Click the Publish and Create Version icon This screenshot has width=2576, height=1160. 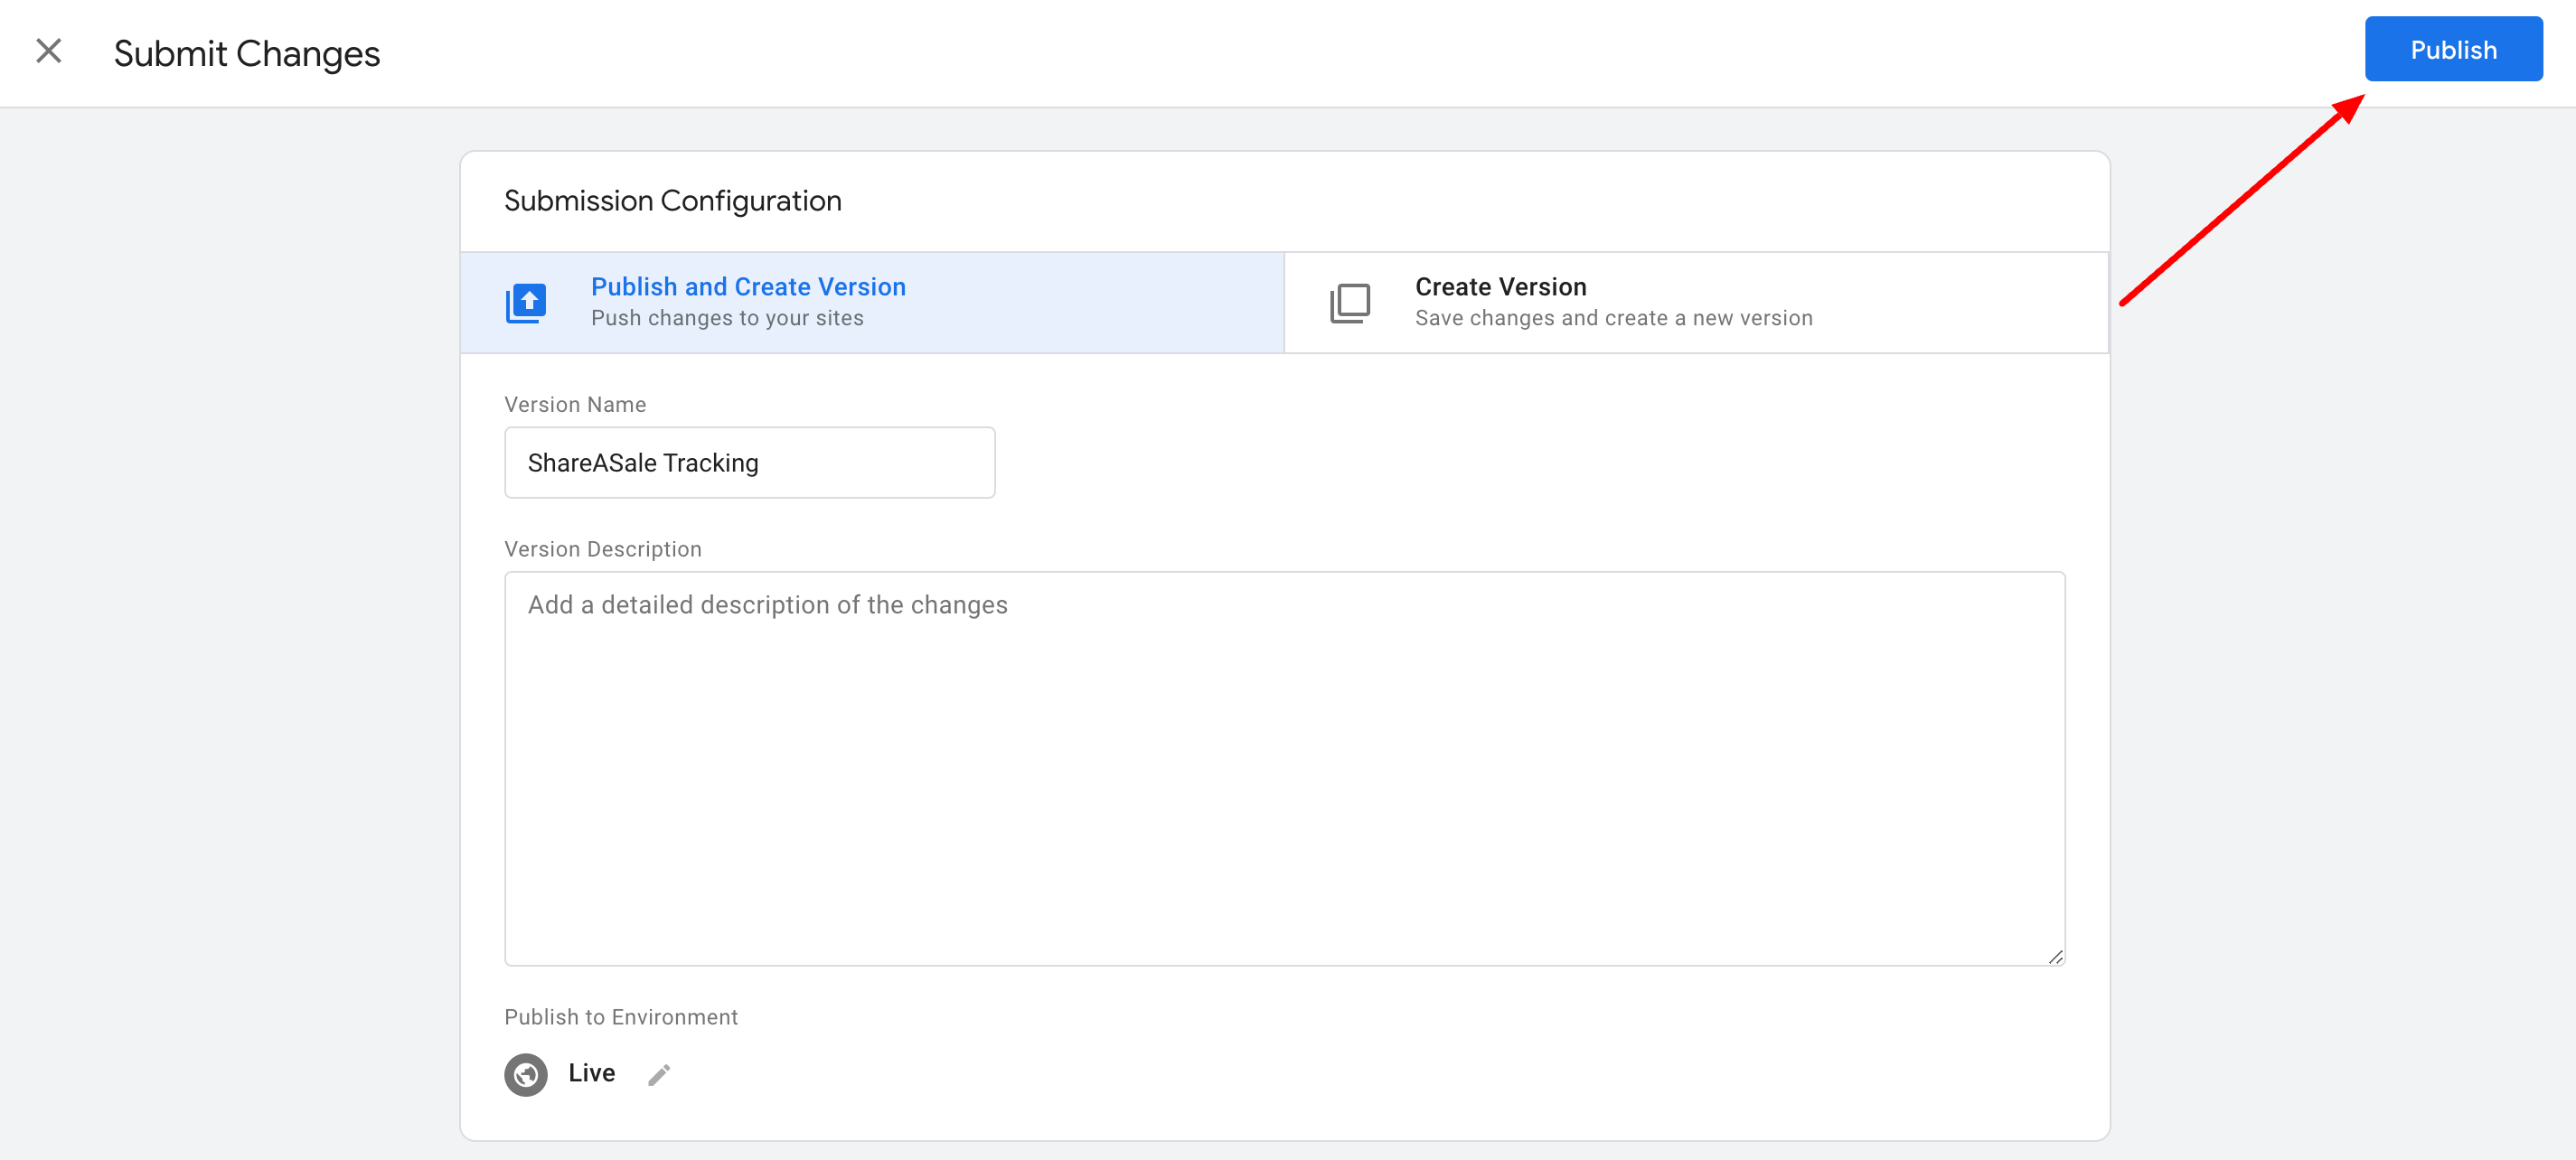[526, 303]
